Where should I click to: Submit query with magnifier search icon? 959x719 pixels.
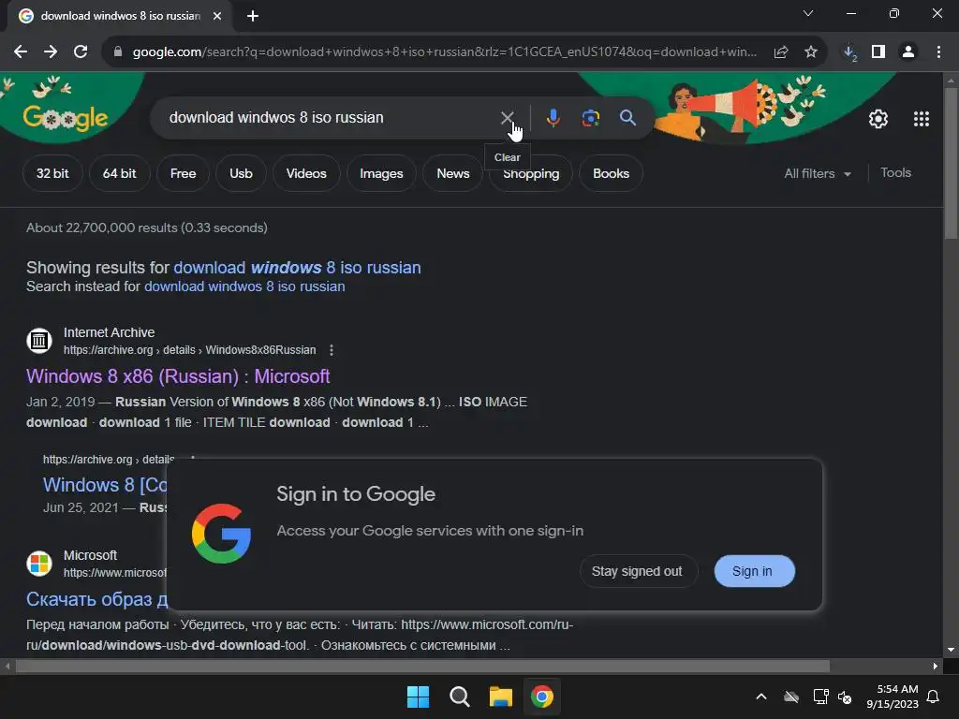point(627,117)
